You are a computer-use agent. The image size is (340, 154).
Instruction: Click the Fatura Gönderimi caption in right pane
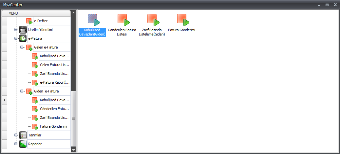(181, 30)
